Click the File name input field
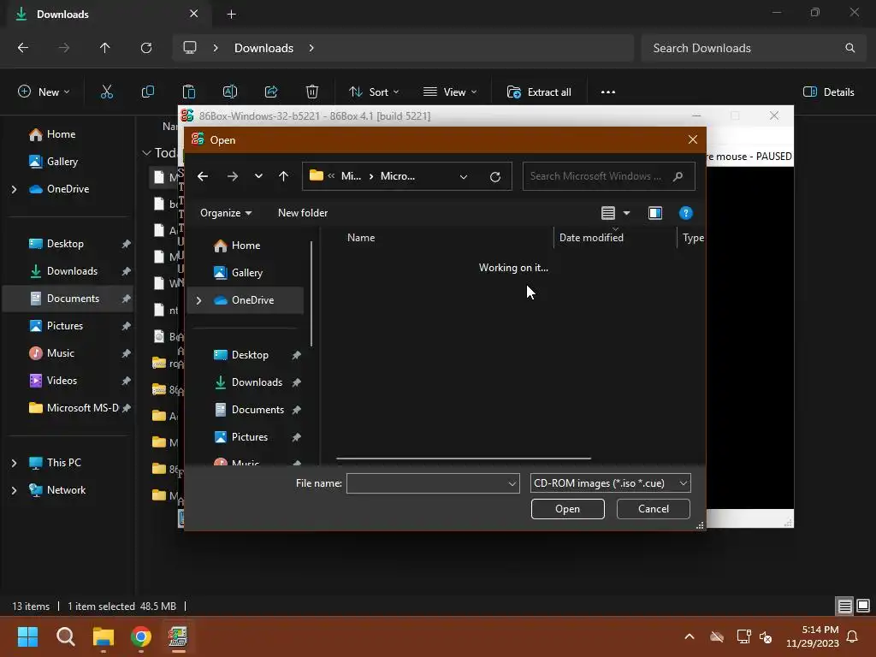Image resolution: width=876 pixels, height=657 pixels. [x=427, y=483]
